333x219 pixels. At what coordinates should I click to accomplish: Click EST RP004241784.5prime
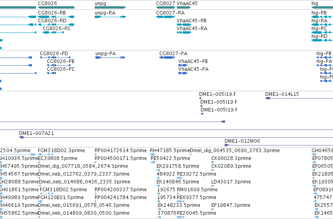(121, 197)
